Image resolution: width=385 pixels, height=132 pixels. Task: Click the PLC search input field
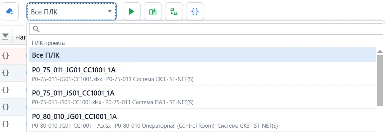[206, 29]
